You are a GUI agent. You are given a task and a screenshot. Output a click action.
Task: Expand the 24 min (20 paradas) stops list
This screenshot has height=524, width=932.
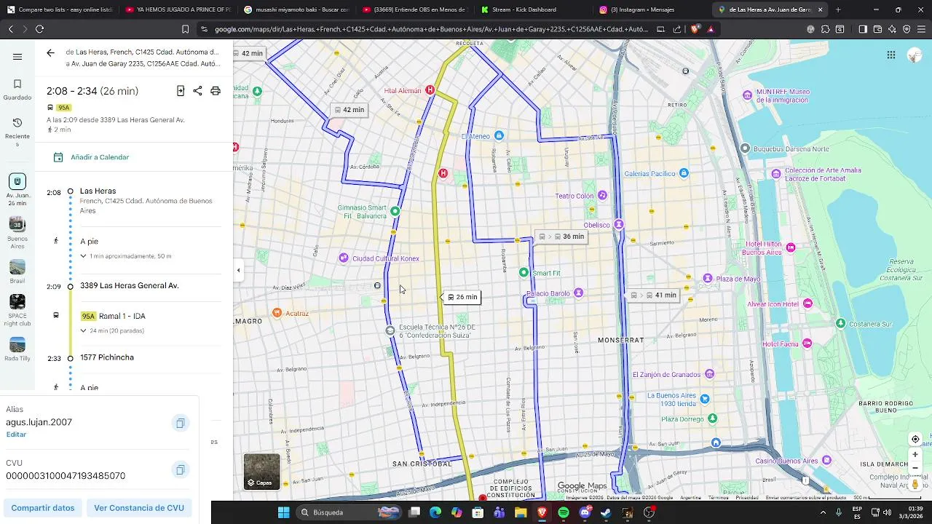click(112, 330)
